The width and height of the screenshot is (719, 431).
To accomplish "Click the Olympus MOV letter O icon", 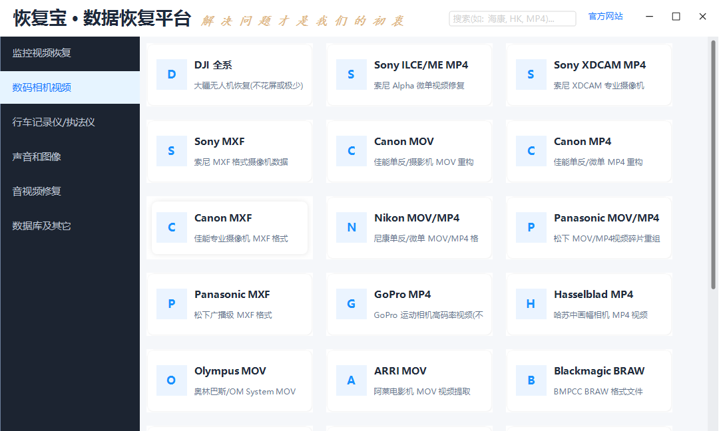I will pos(172,380).
